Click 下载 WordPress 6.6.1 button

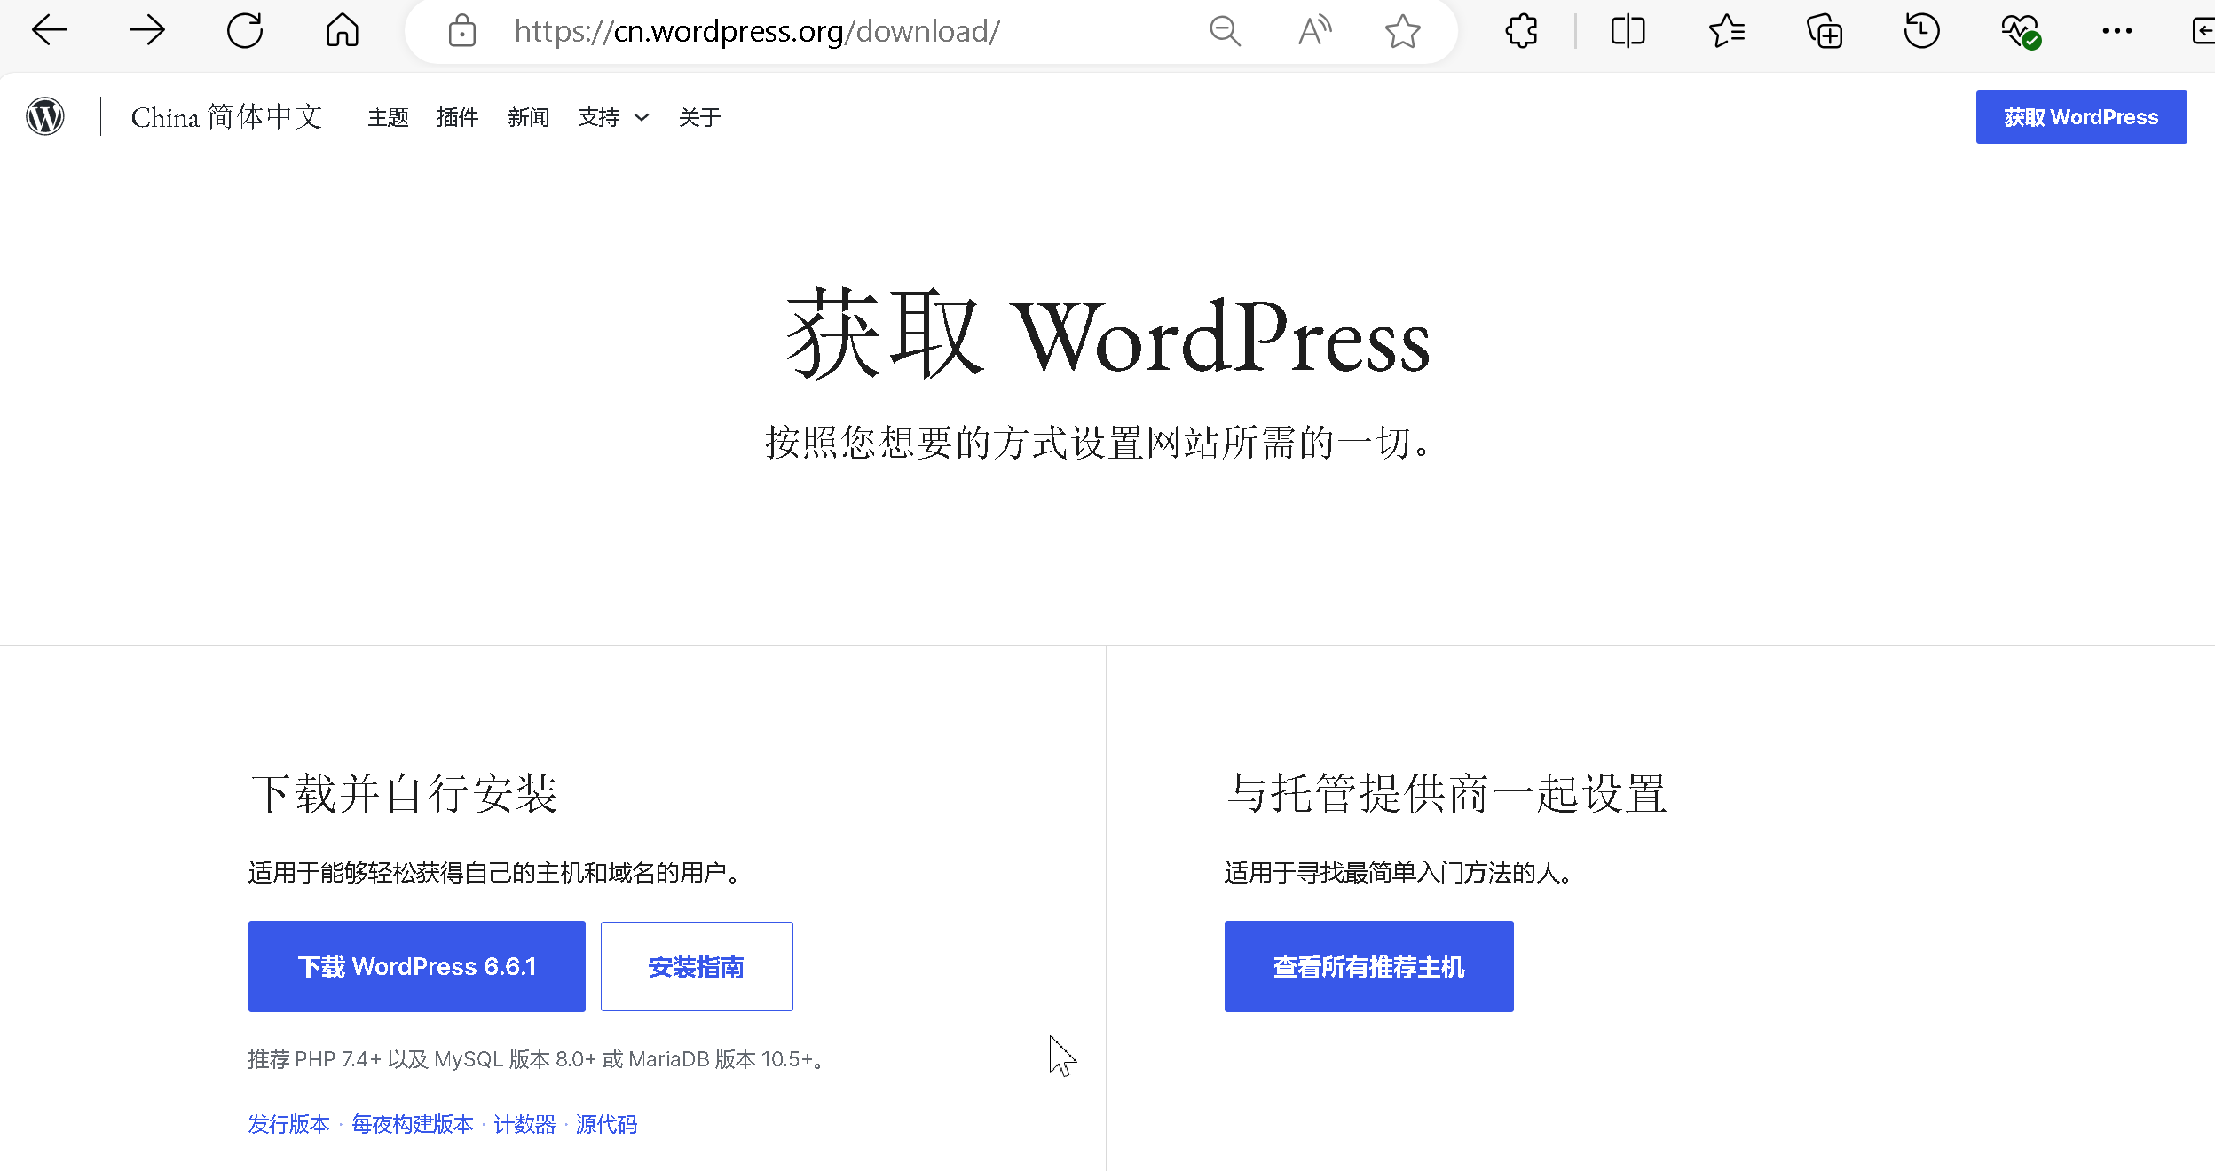click(x=417, y=966)
